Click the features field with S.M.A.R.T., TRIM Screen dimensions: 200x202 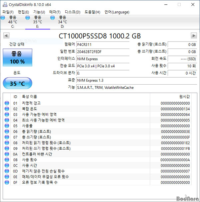point(137,88)
